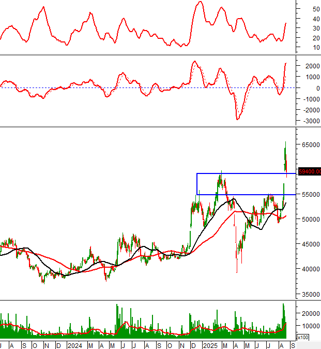Select the -3000 label on the oscillator axis
Image resolution: width=321 pixels, height=349 pixels.
pos(312,121)
